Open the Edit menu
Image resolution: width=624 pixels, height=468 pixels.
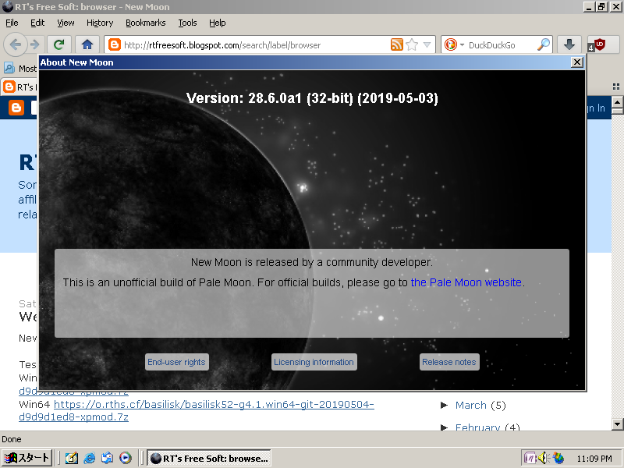click(x=37, y=23)
